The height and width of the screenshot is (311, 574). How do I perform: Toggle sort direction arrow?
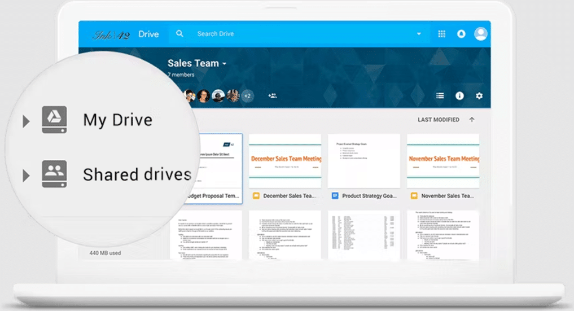click(x=472, y=120)
